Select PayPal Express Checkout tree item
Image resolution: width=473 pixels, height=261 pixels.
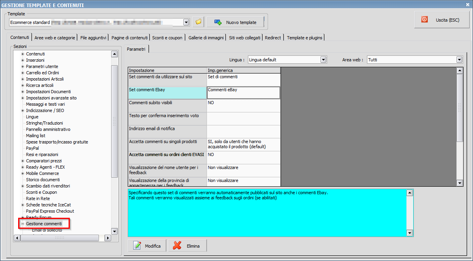(x=50, y=211)
